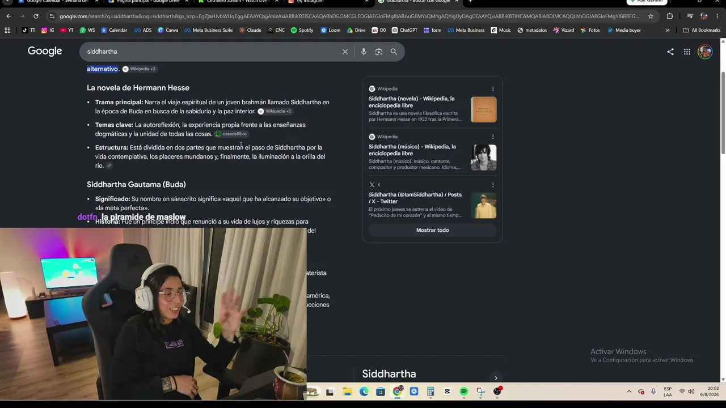Screen dimensions: 726x408
Task: Share the search results page
Action: click(670, 52)
